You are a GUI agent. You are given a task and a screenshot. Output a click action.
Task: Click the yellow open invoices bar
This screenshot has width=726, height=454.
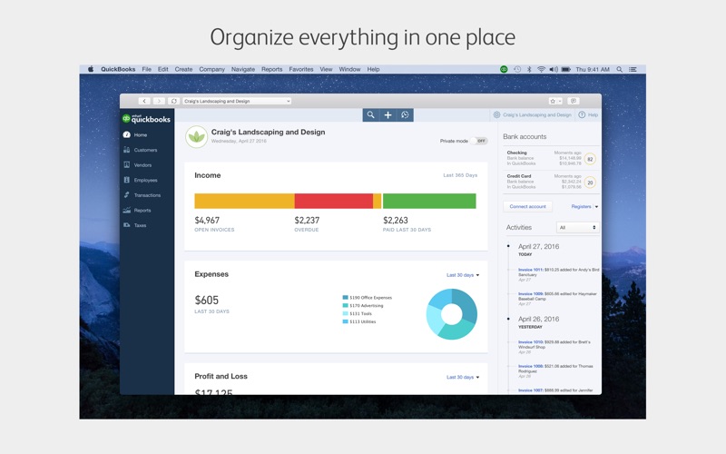(x=244, y=201)
